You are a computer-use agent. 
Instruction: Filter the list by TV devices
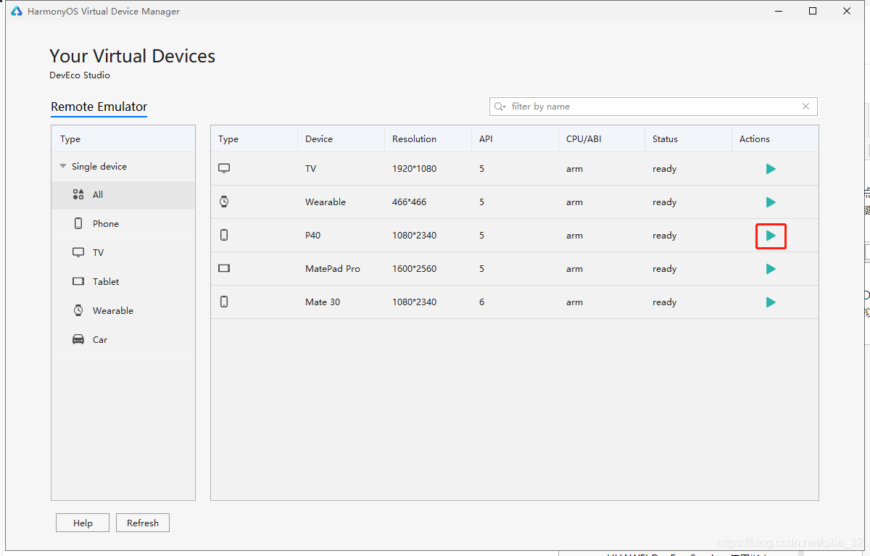123,253
